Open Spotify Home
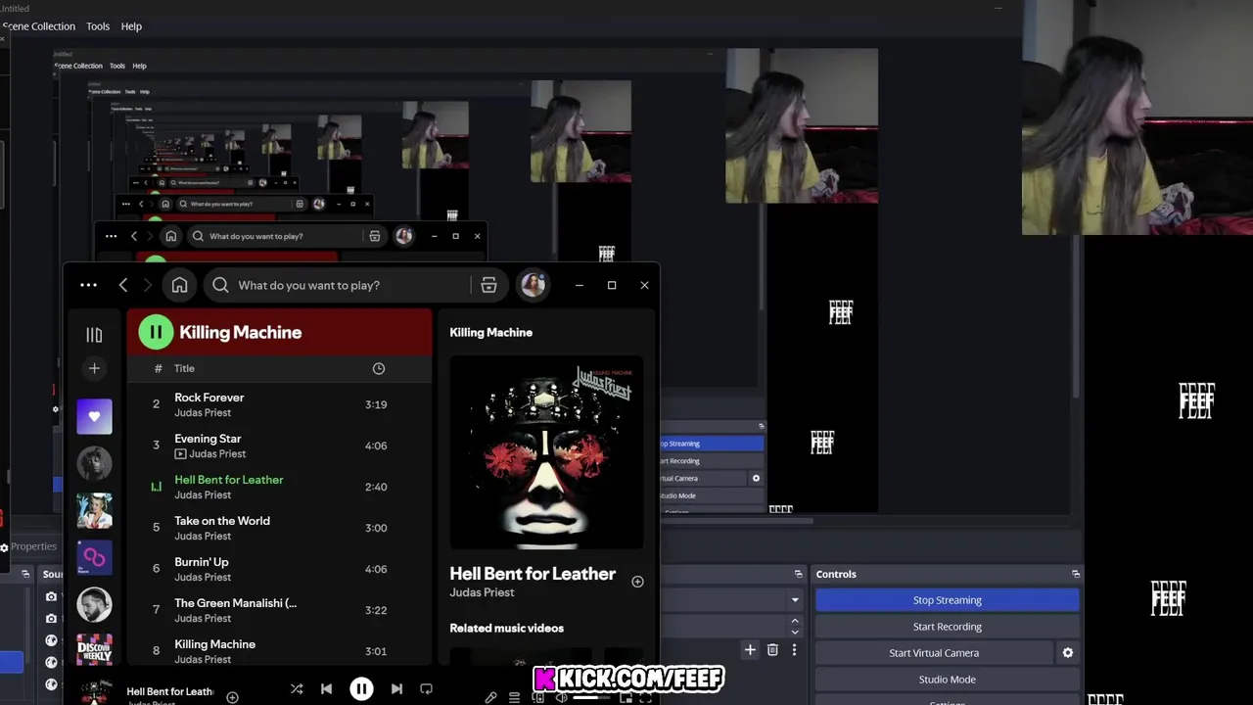The width and height of the screenshot is (1253, 705). coord(179,285)
